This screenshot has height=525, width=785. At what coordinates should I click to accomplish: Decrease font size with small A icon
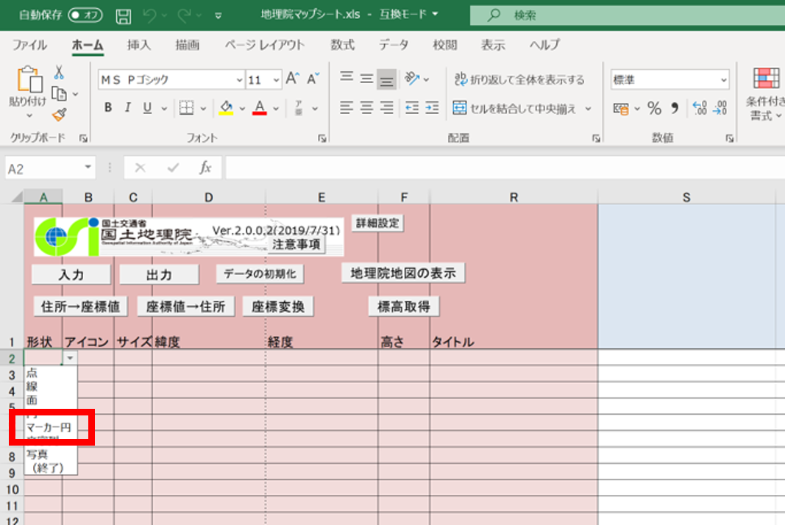click(x=313, y=79)
